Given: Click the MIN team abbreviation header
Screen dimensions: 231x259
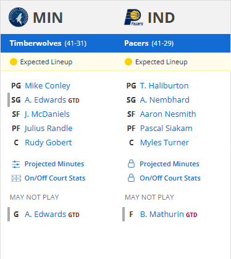Looking at the screenshot, I should [48, 18].
